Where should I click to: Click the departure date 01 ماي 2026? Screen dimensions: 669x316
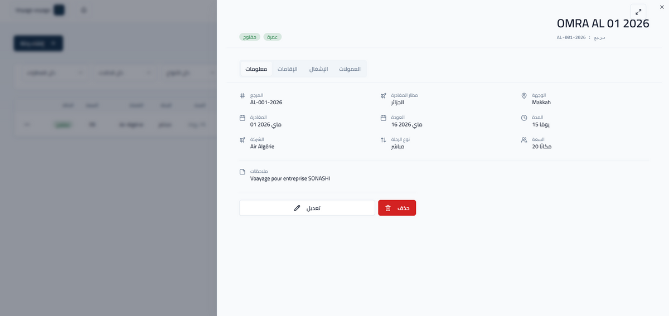pyautogui.click(x=266, y=124)
